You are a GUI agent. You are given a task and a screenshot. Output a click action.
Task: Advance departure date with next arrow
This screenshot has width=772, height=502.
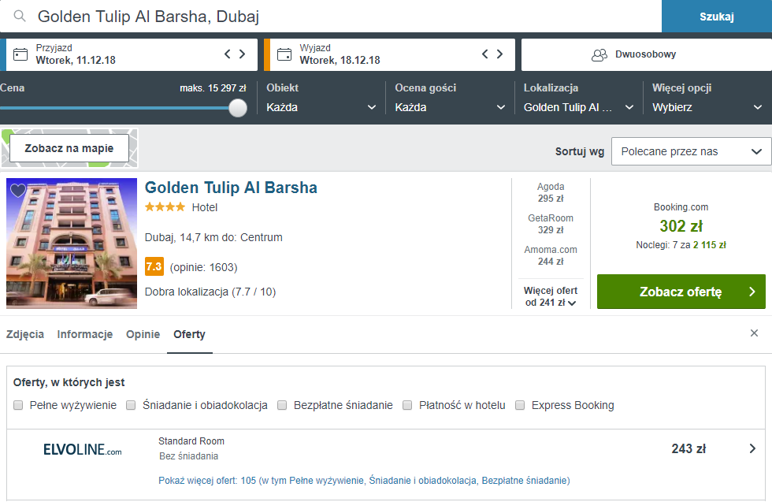point(499,54)
